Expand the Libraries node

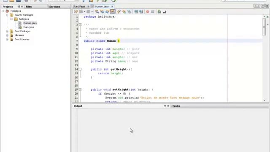click(x=7, y=35)
